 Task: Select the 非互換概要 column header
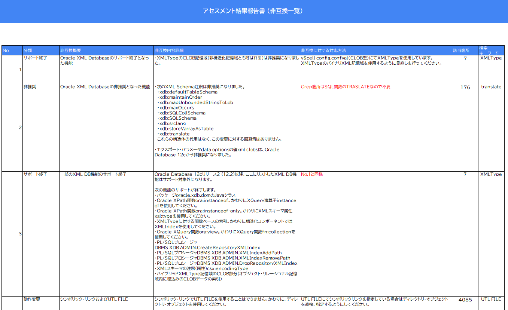[x=106, y=50]
